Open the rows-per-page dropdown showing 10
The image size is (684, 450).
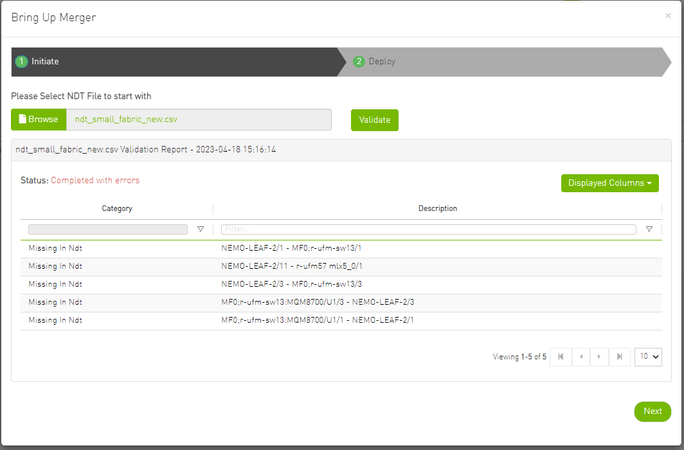[x=648, y=357]
